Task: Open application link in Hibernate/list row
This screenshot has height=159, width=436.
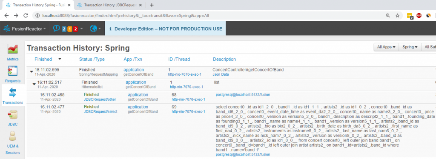Action: (x=136, y=82)
